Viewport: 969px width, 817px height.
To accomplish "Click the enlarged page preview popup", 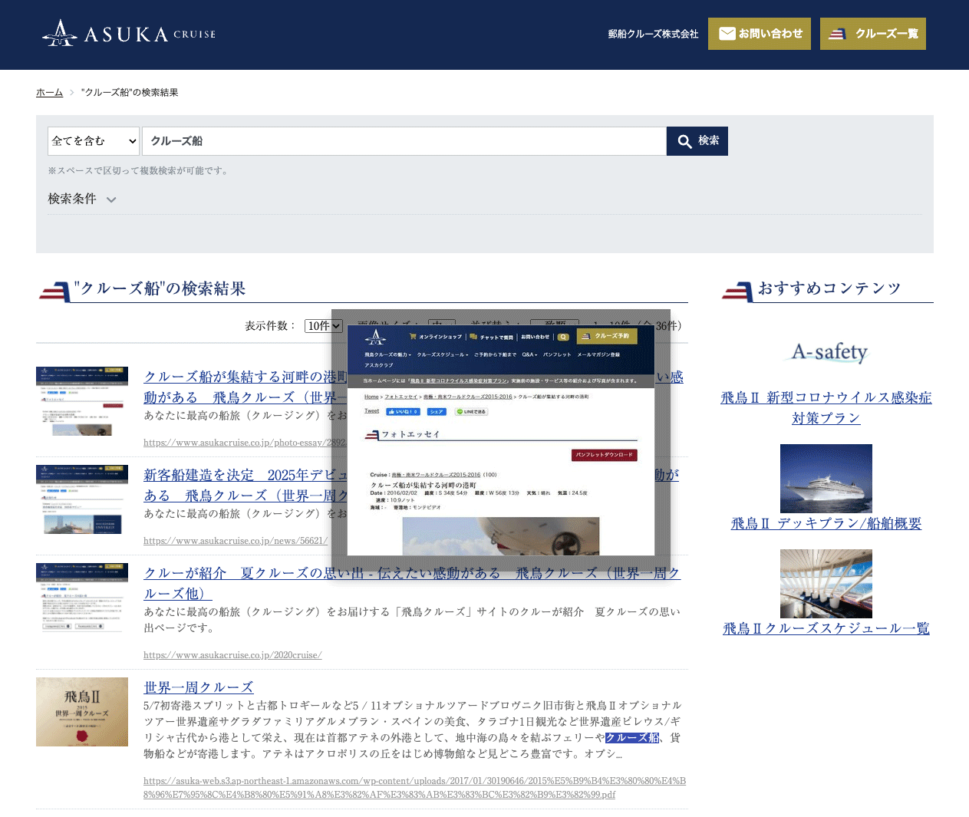I will [501, 440].
